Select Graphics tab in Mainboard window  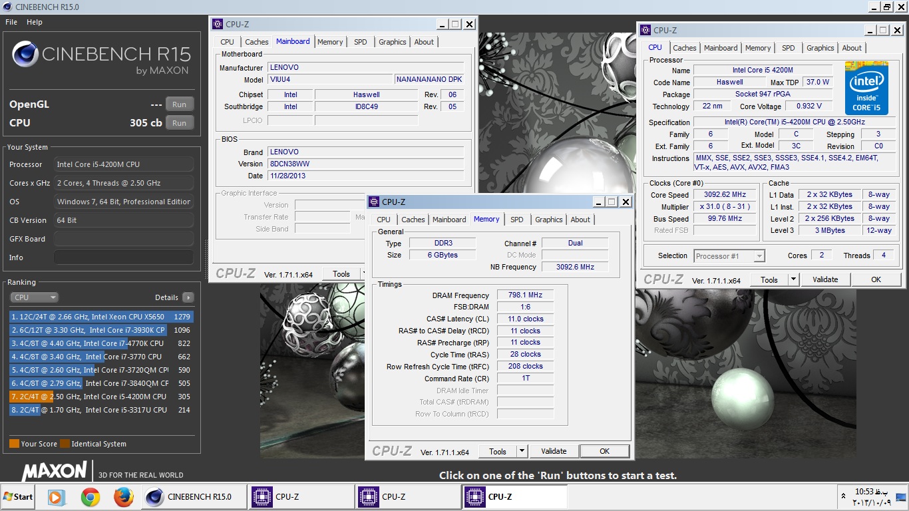pos(393,42)
